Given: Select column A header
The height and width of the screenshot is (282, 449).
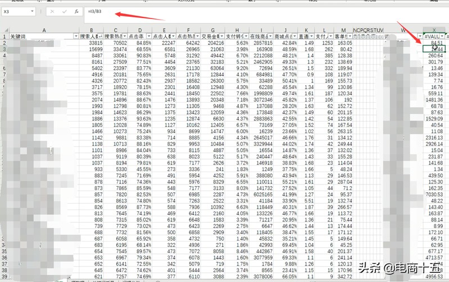Looking at the screenshot, I should 44,30.
